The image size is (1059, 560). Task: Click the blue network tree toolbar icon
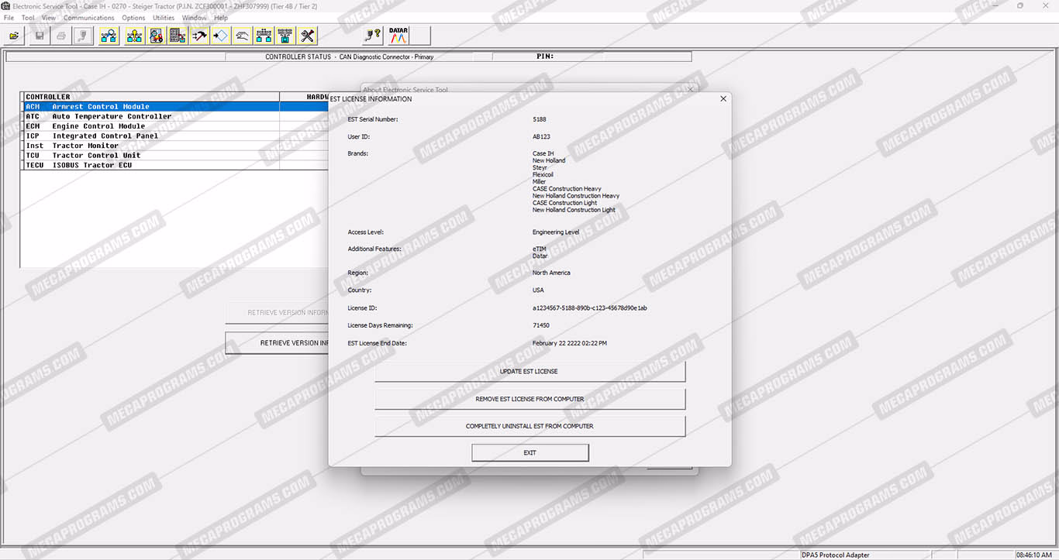coord(264,36)
